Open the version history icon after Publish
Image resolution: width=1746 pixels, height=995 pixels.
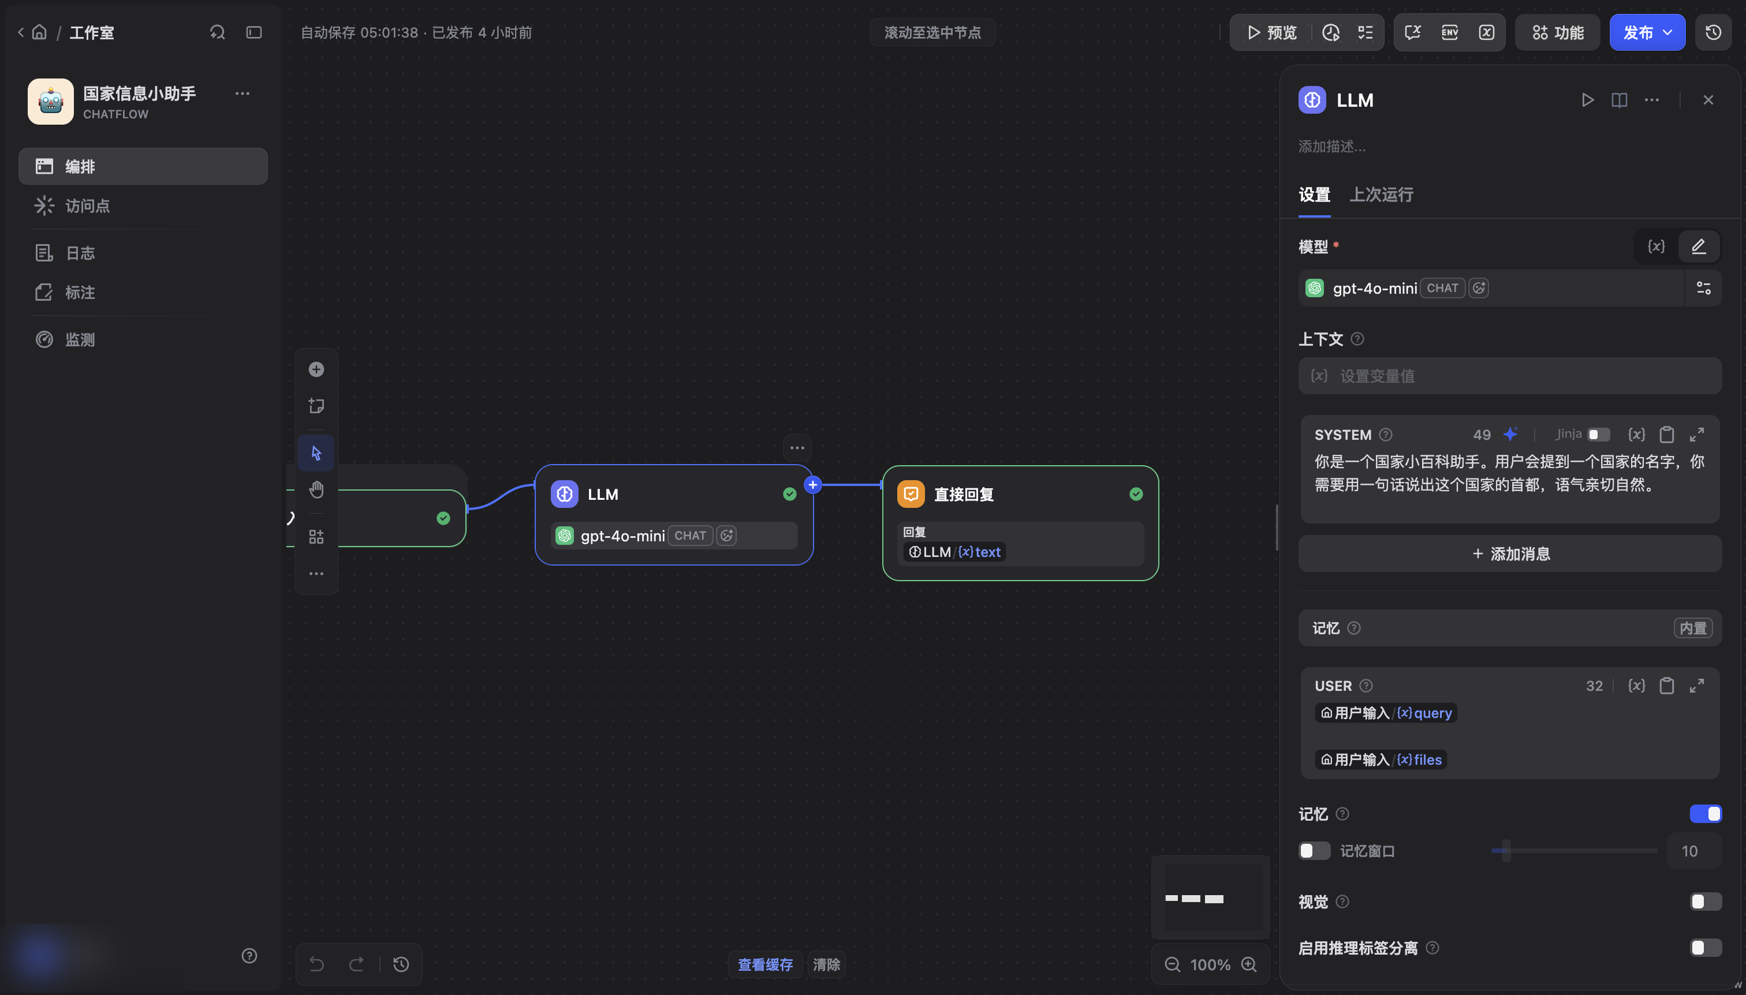pos(1713,32)
